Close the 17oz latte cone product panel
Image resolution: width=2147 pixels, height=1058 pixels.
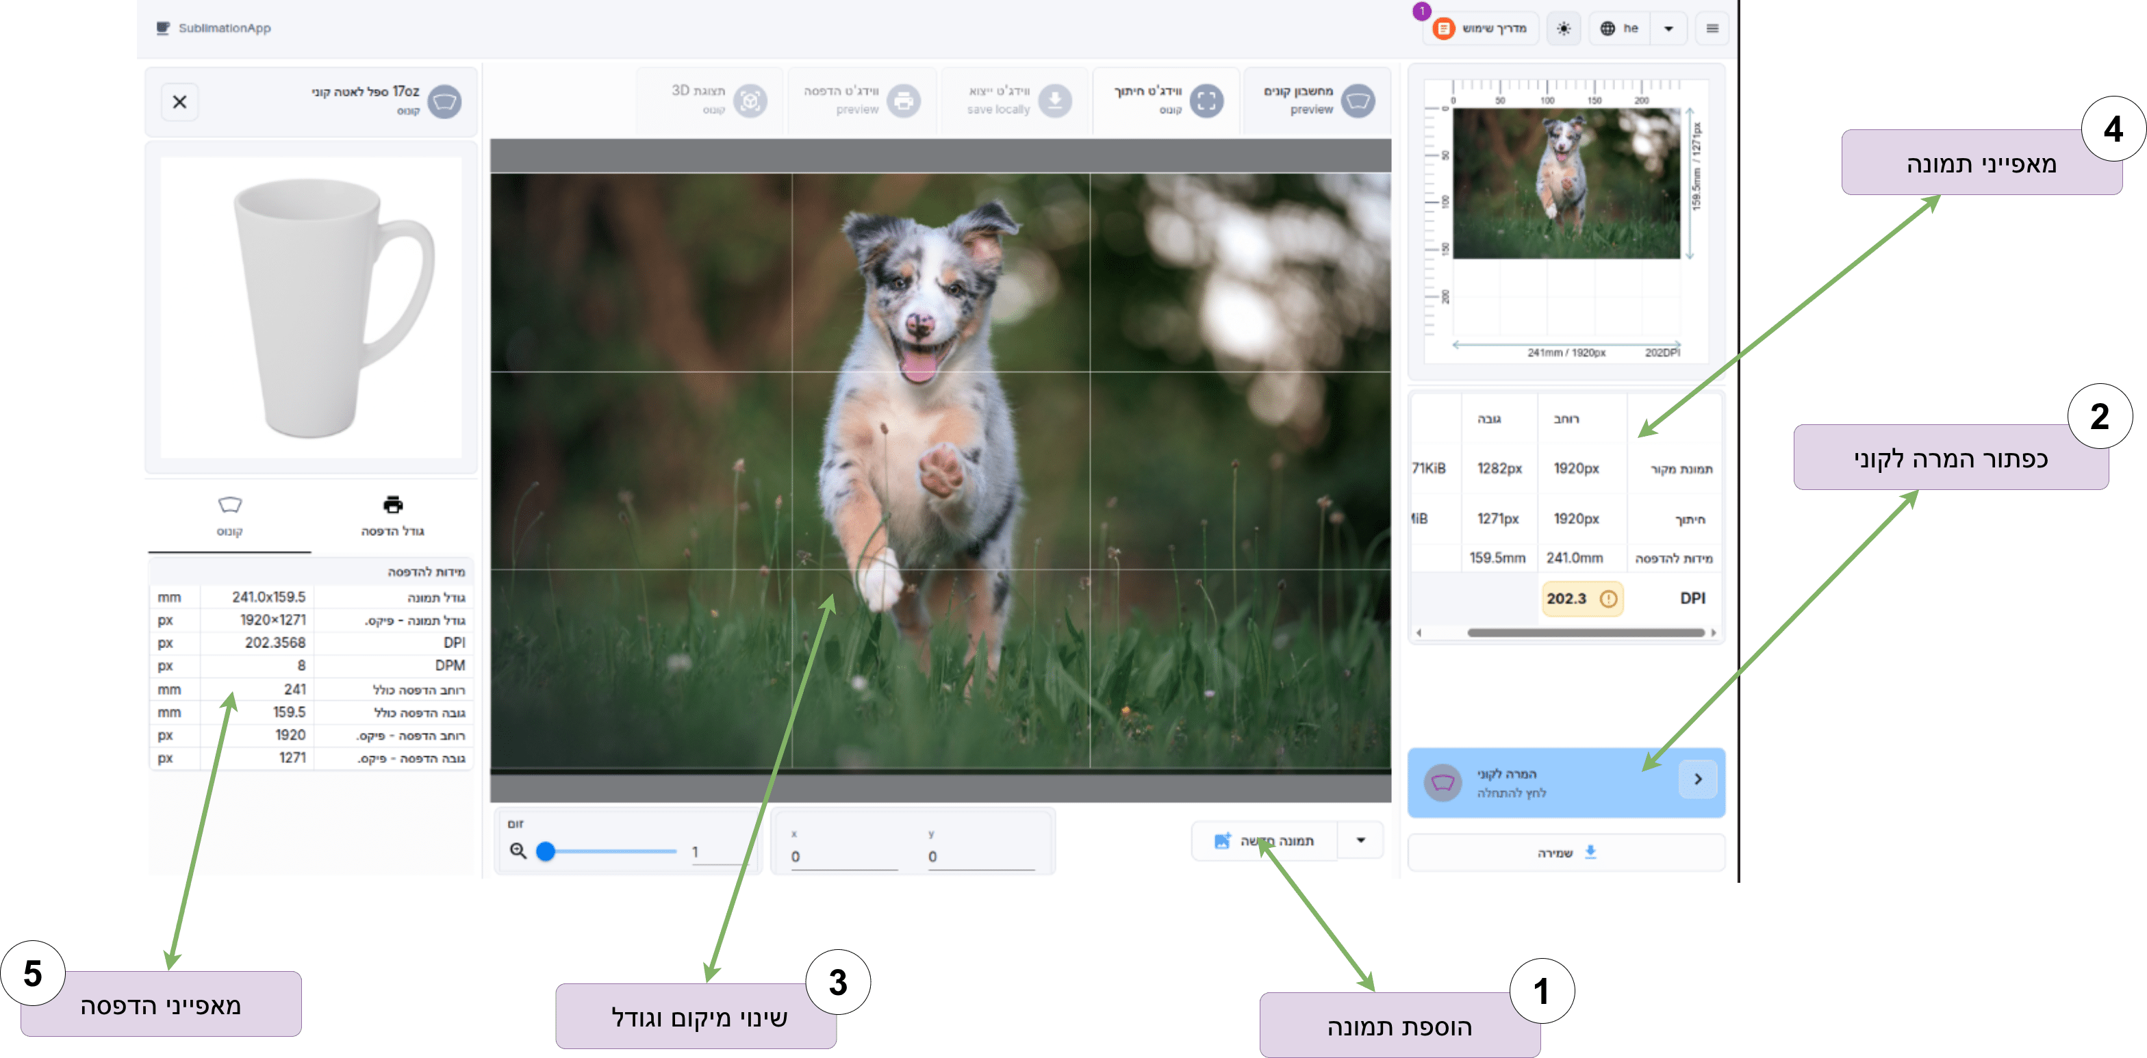click(x=179, y=102)
